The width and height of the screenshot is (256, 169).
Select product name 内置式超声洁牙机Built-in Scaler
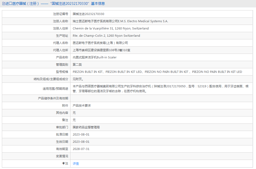coord(95,57)
